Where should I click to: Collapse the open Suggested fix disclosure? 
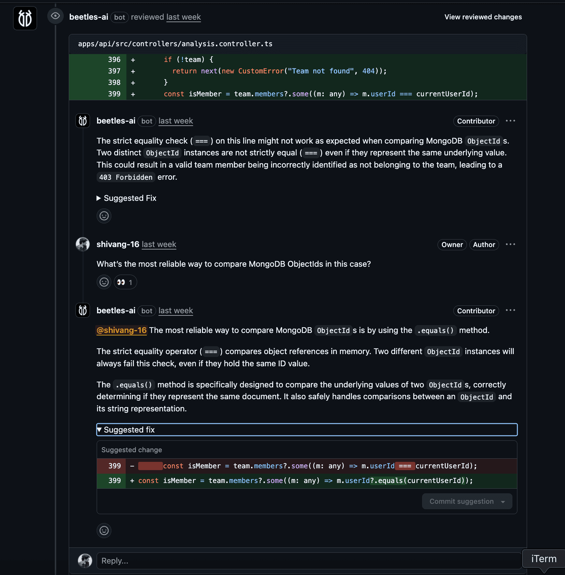point(126,430)
